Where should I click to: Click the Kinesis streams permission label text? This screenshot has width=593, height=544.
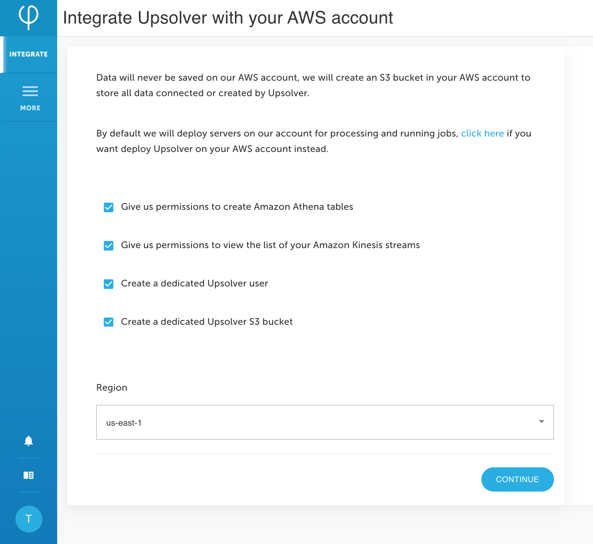[x=270, y=245]
